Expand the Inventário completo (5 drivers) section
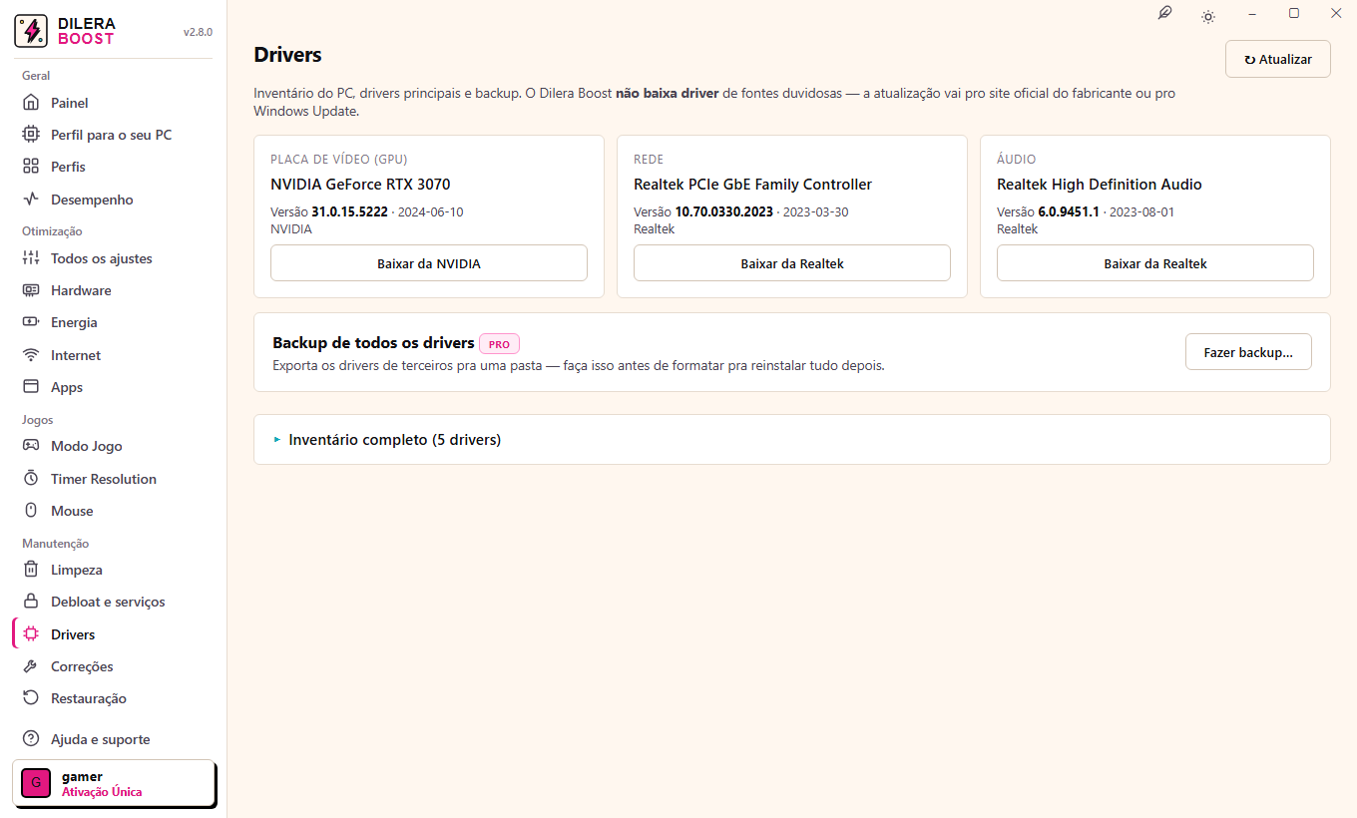 coord(792,440)
